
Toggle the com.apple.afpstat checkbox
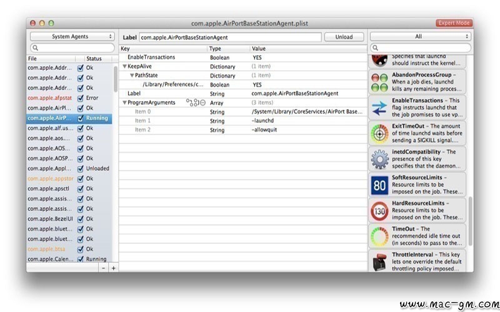pyautogui.click(x=81, y=98)
